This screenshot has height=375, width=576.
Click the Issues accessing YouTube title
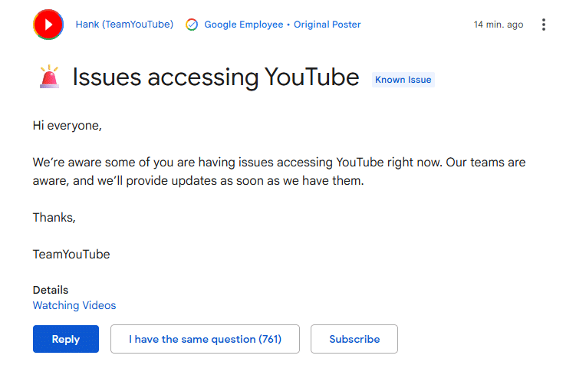tap(216, 77)
